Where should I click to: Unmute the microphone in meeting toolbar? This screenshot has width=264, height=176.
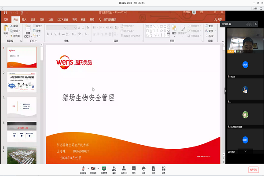[x=83, y=169]
